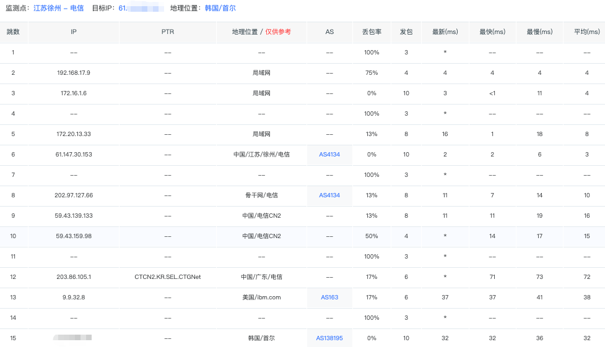Viewport: 605px width, 347px height.
Task: Click the 丢包率 column header
Action: tap(372, 32)
